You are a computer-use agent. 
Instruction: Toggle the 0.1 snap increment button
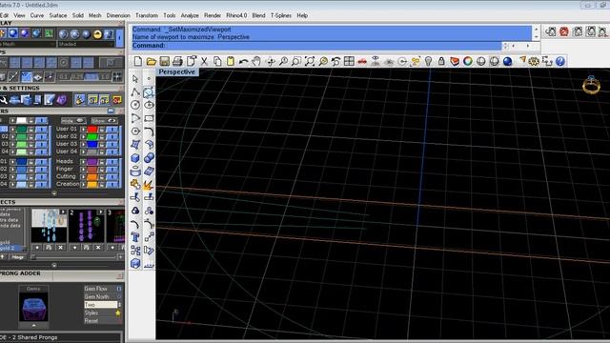[x=64, y=77]
